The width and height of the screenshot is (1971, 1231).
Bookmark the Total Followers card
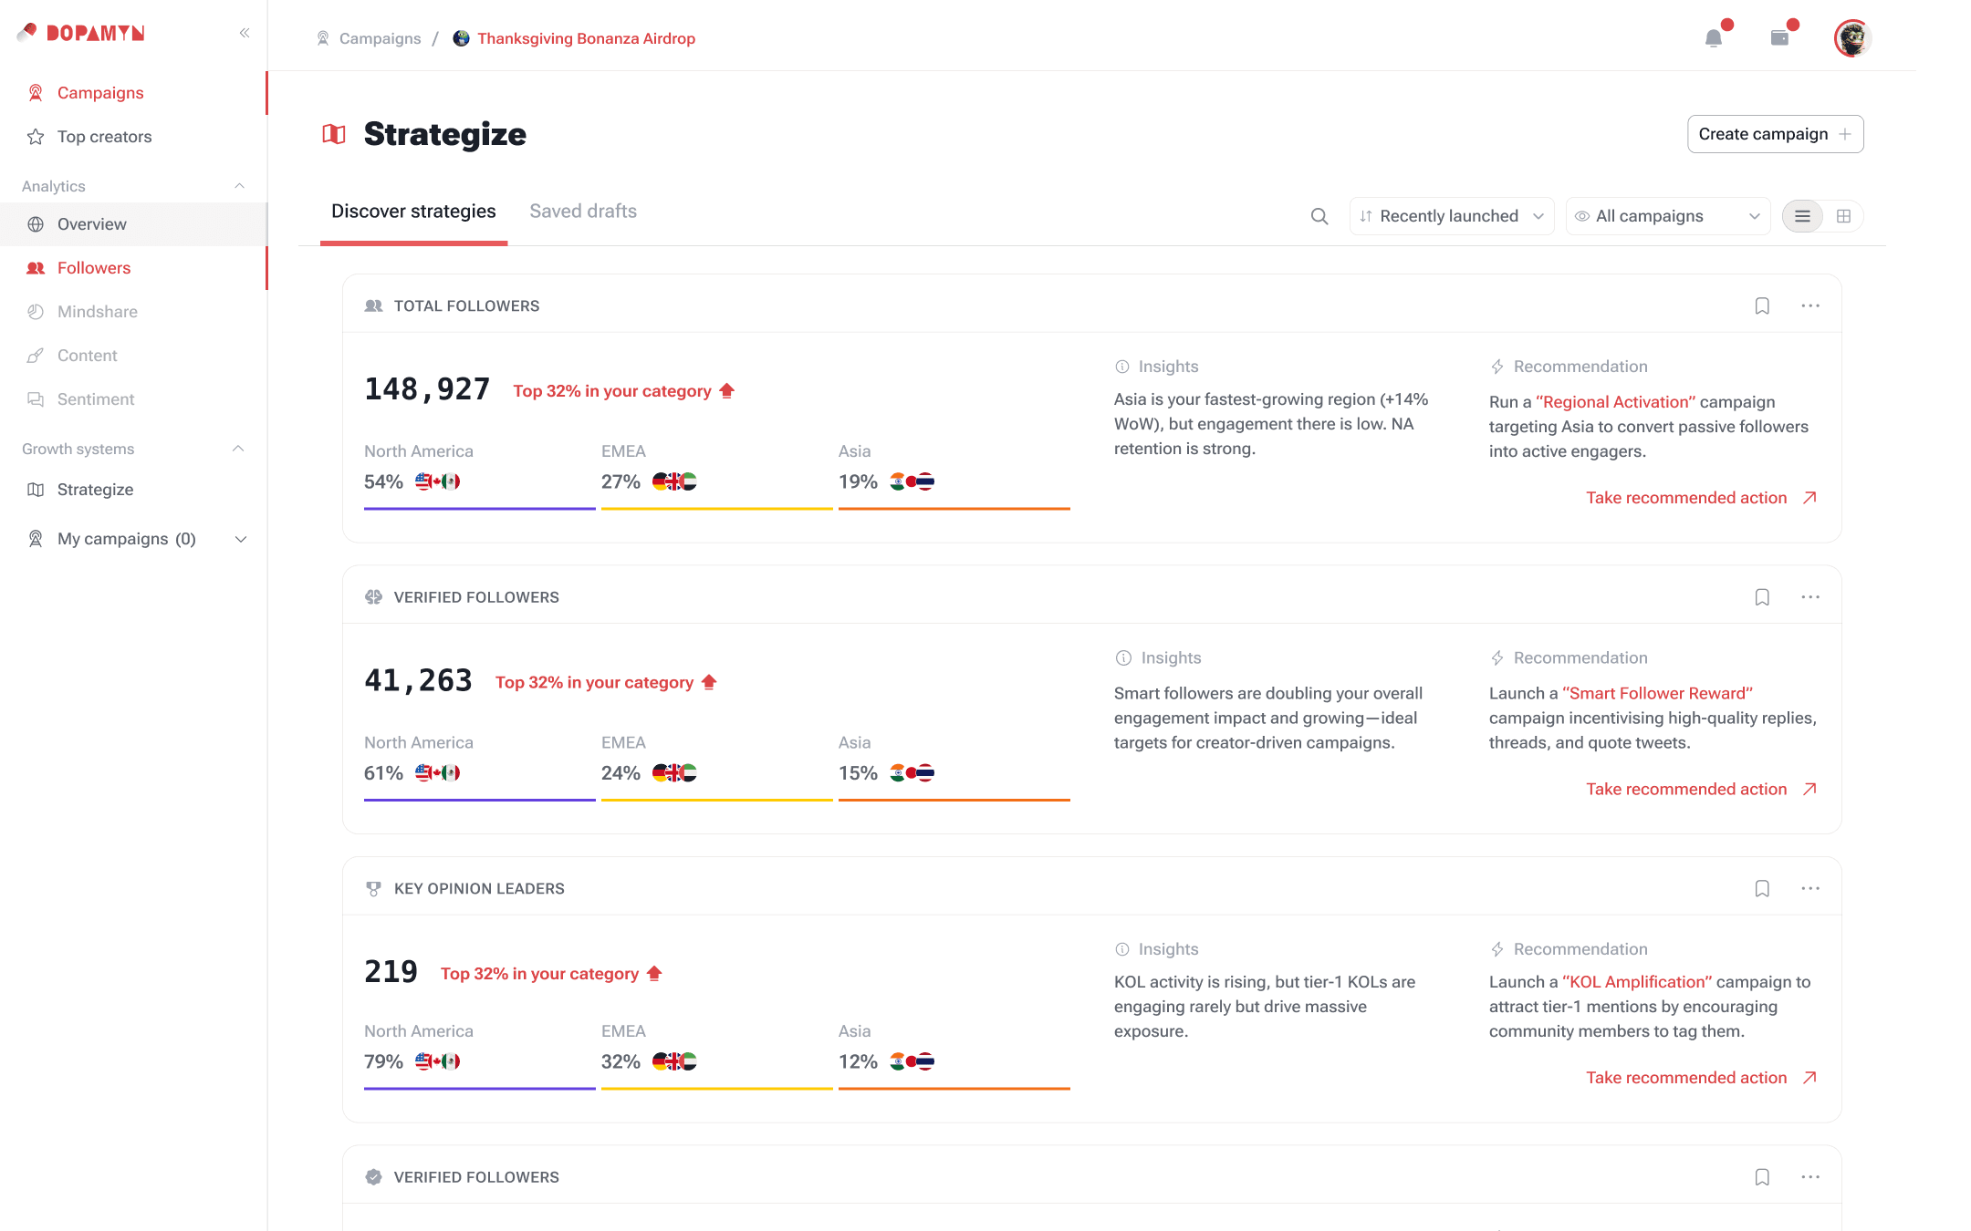[x=1762, y=306]
